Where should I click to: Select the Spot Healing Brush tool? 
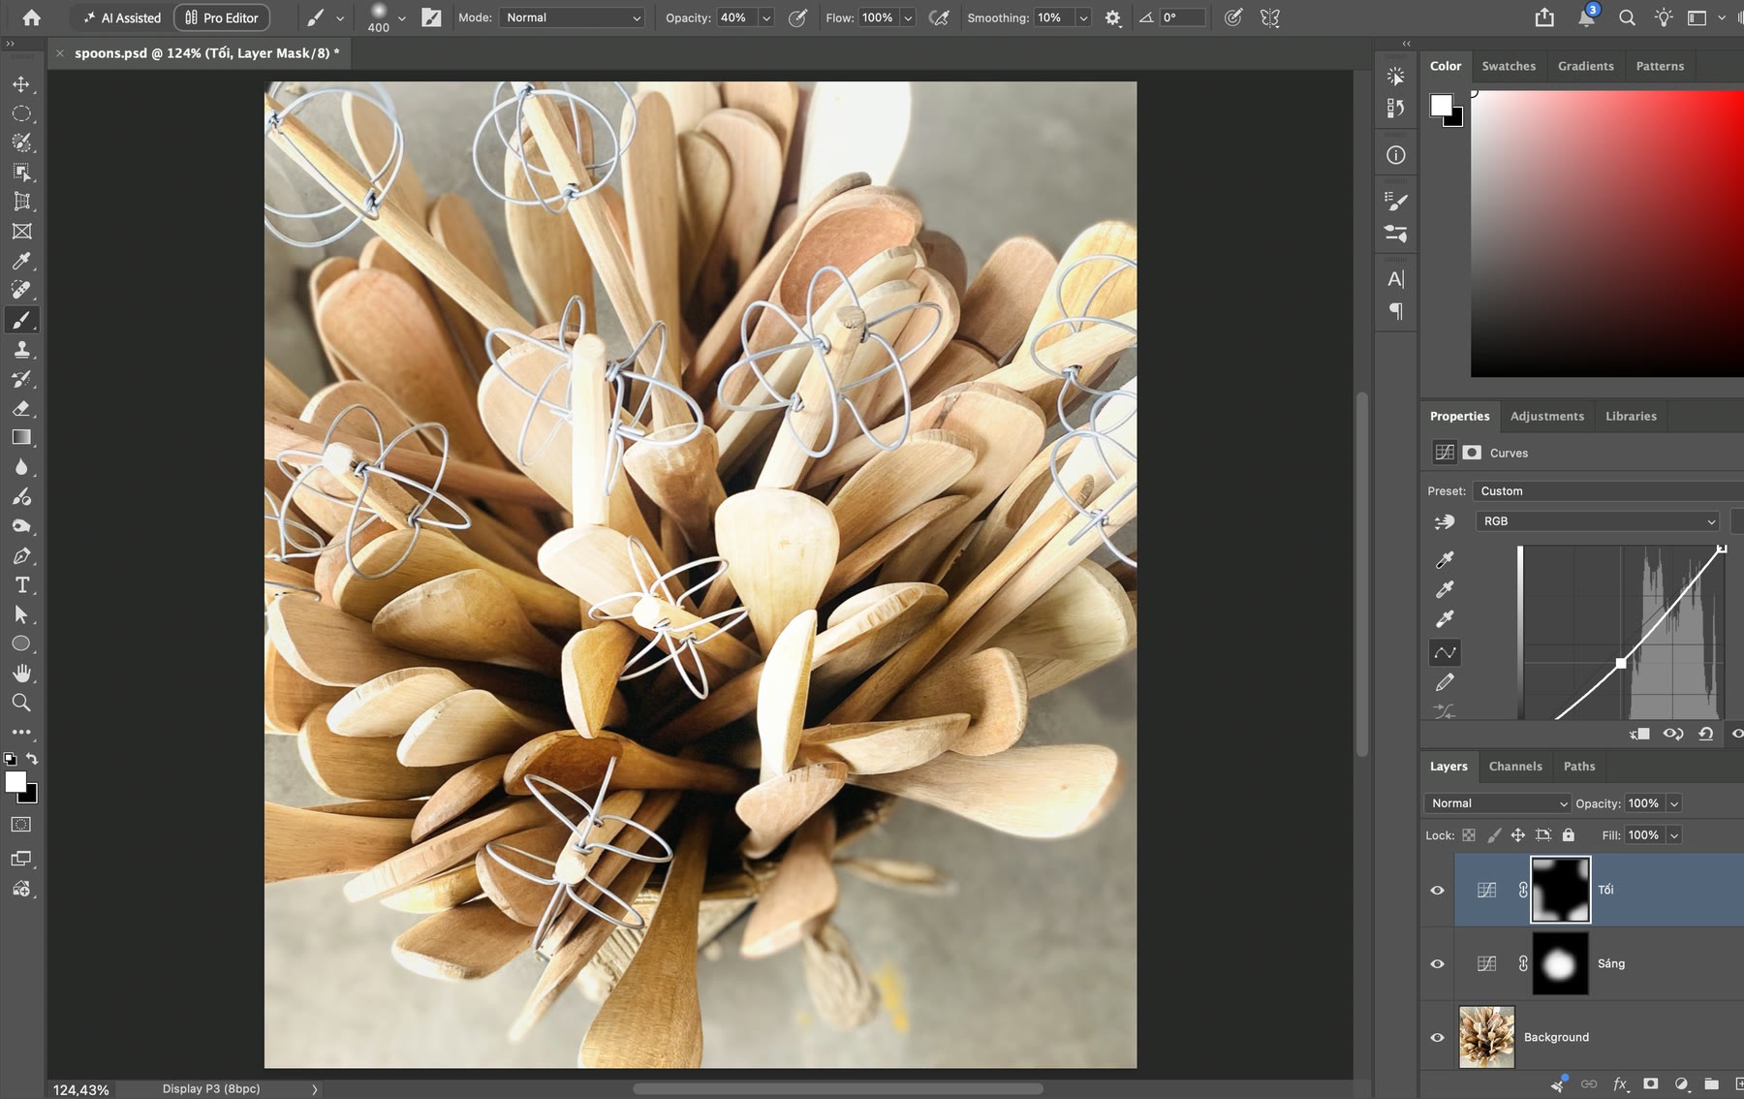[x=21, y=290]
